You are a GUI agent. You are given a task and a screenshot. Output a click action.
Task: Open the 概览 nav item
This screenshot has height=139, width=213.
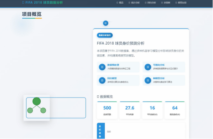(120, 3)
